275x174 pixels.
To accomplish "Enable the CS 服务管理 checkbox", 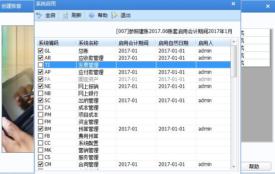I will pos(40,157).
